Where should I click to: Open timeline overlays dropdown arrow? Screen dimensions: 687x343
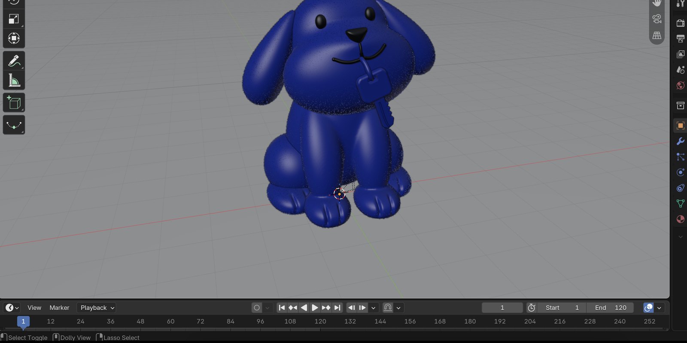(659, 308)
